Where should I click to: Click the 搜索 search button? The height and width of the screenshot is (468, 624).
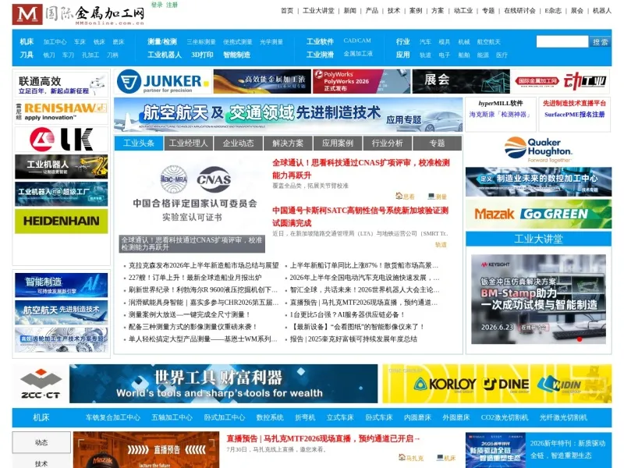[x=600, y=41]
